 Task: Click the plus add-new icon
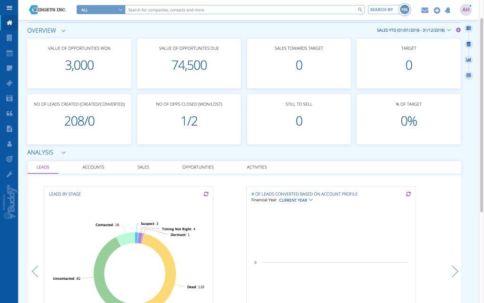point(437,10)
